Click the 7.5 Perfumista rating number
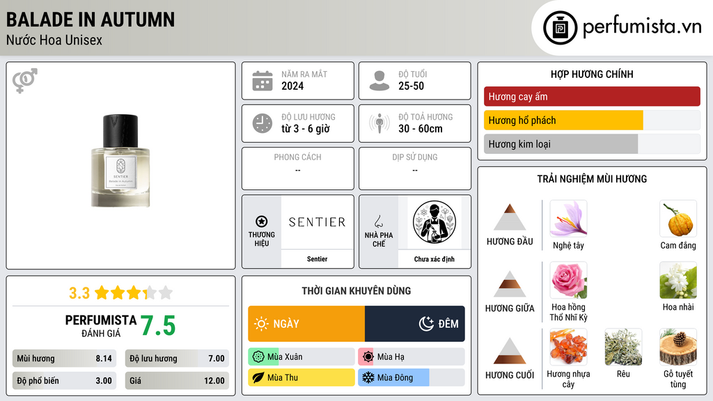 click(x=158, y=326)
